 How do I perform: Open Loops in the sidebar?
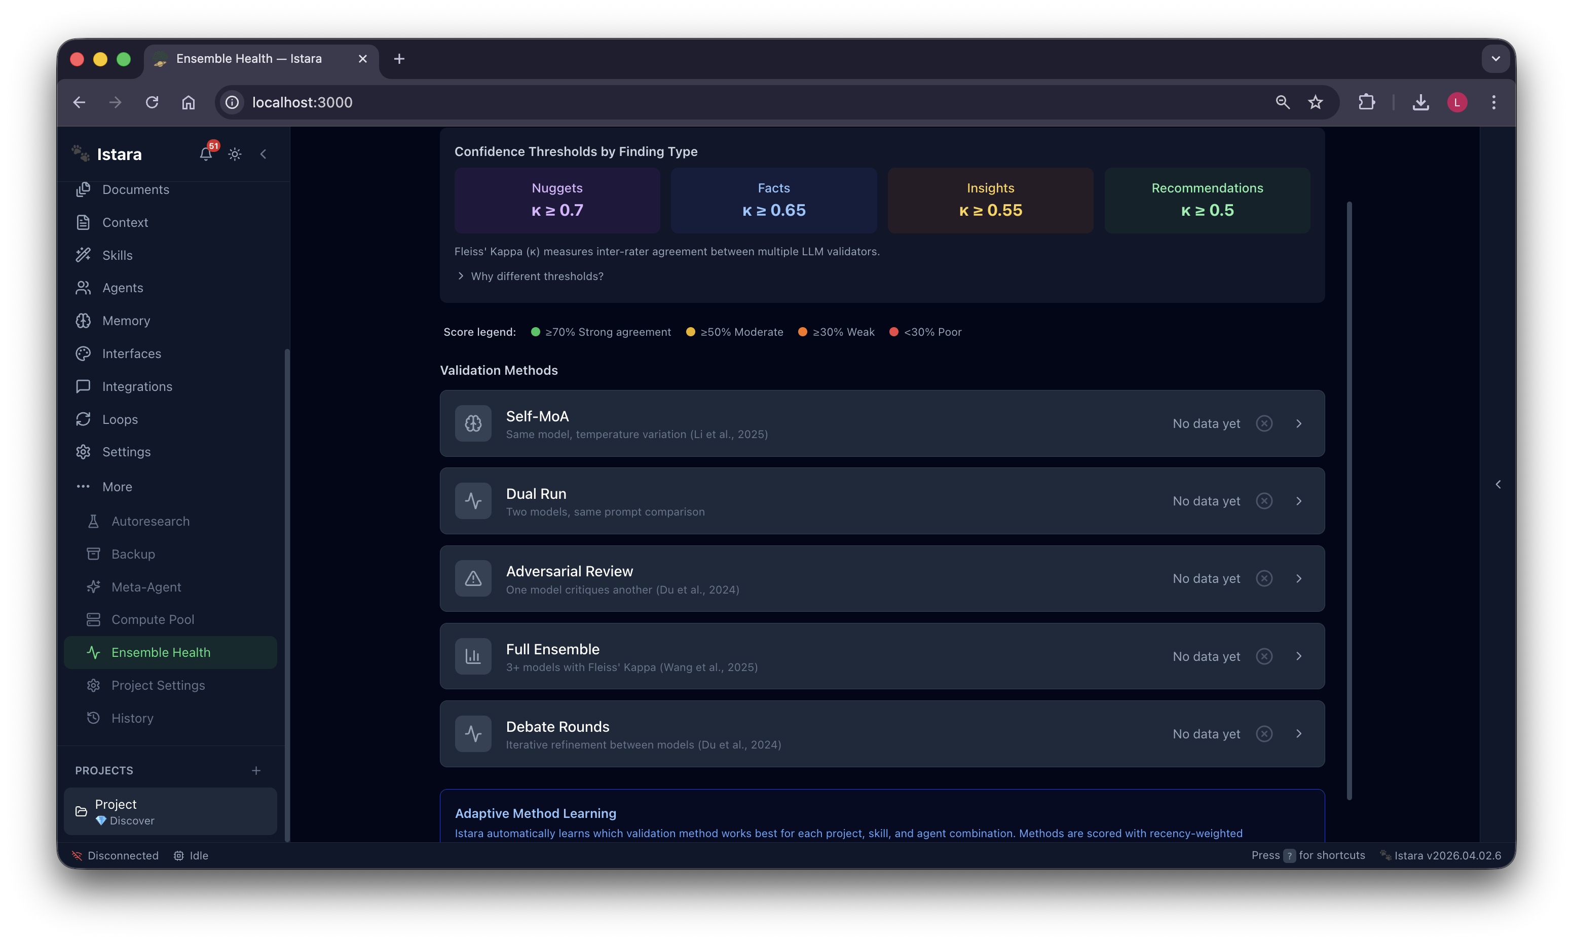pyautogui.click(x=120, y=419)
